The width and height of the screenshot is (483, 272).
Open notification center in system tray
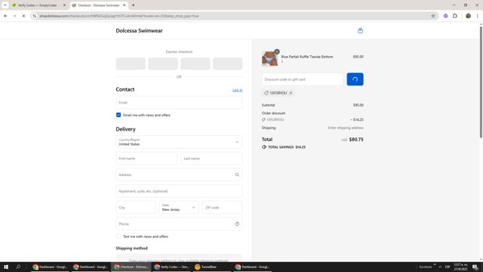[475, 267]
